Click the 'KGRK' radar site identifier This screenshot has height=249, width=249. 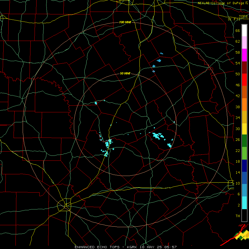tap(132, 247)
